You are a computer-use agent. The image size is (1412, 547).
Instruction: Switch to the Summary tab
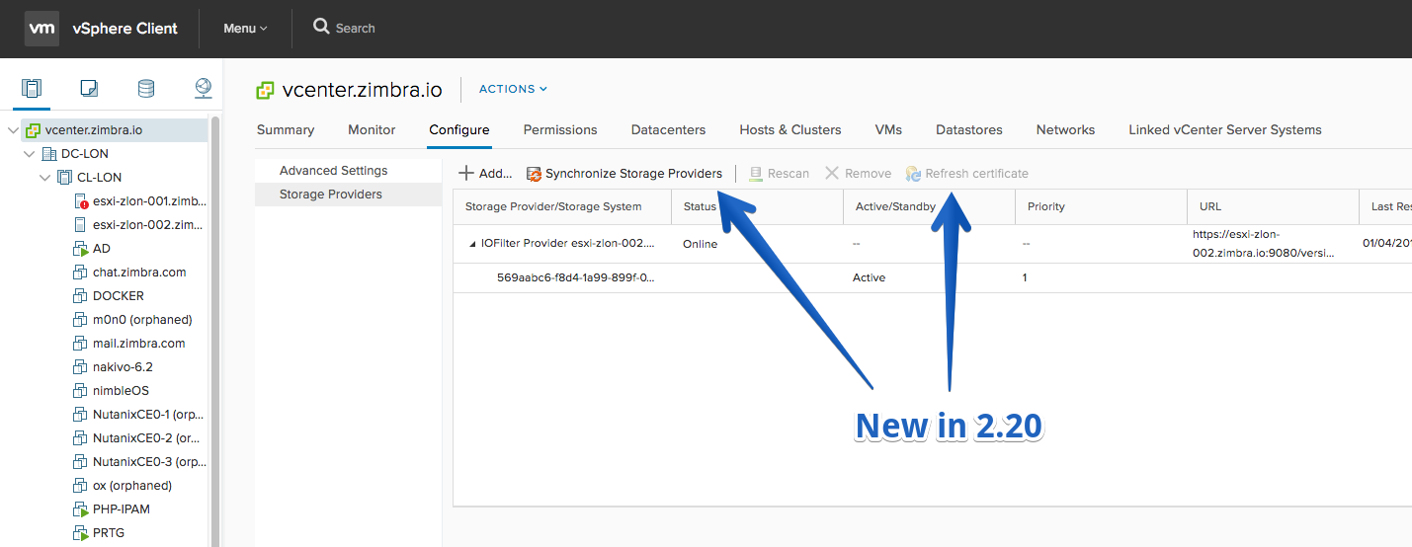pyautogui.click(x=286, y=130)
